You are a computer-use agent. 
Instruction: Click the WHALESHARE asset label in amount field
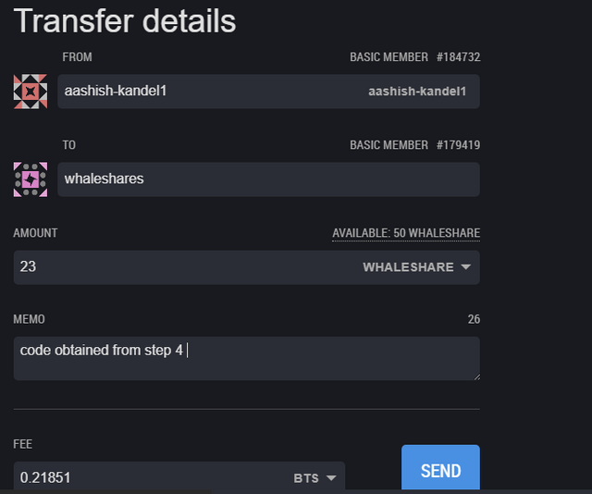(x=408, y=267)
